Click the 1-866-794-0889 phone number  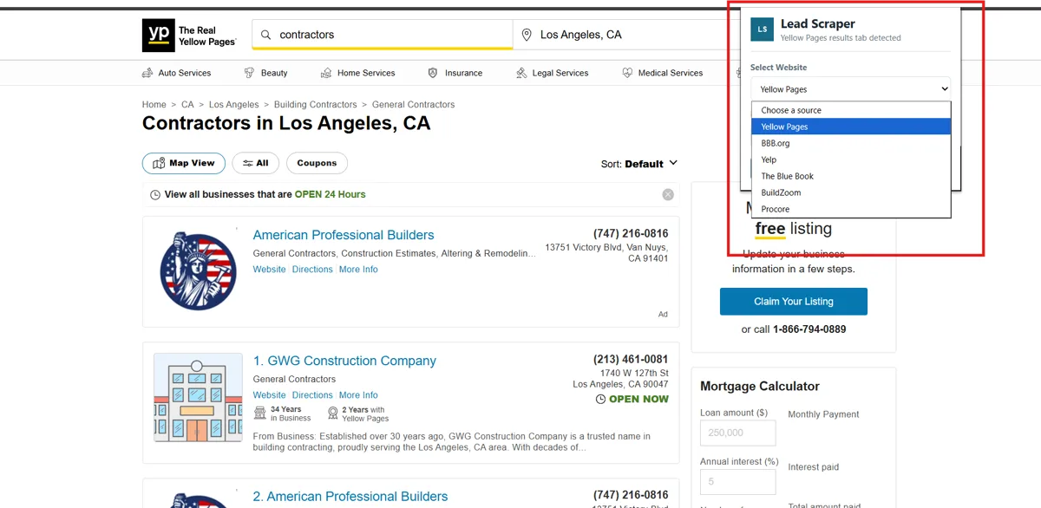809,329
